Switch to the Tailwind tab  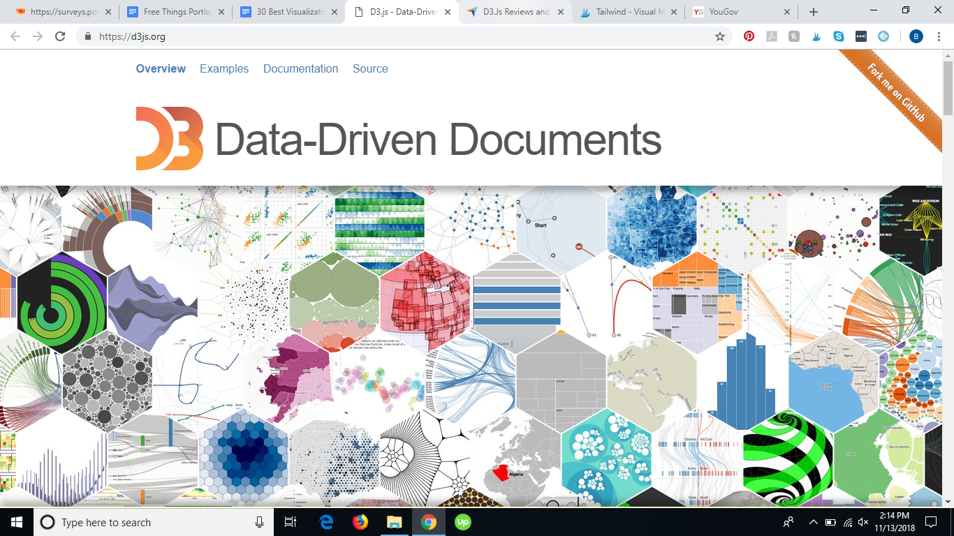point(628,12)
